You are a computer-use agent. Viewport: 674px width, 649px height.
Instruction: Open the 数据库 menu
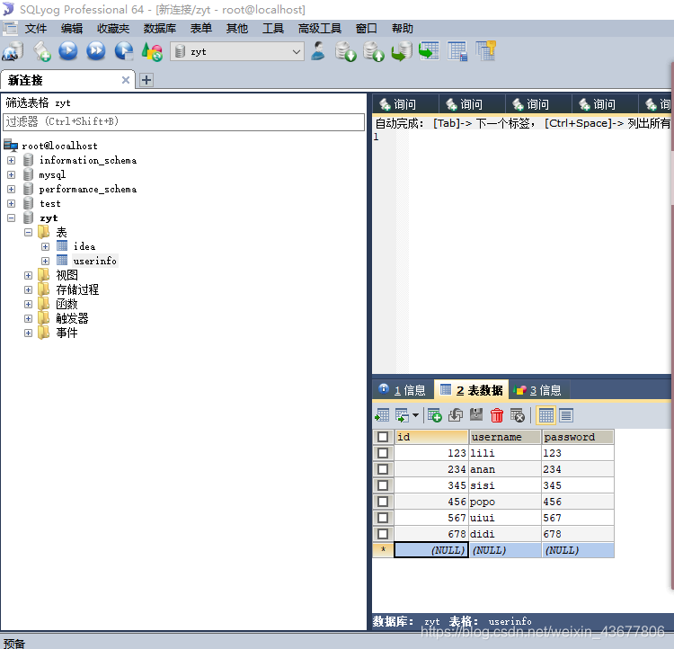click(x=160, y=29)
